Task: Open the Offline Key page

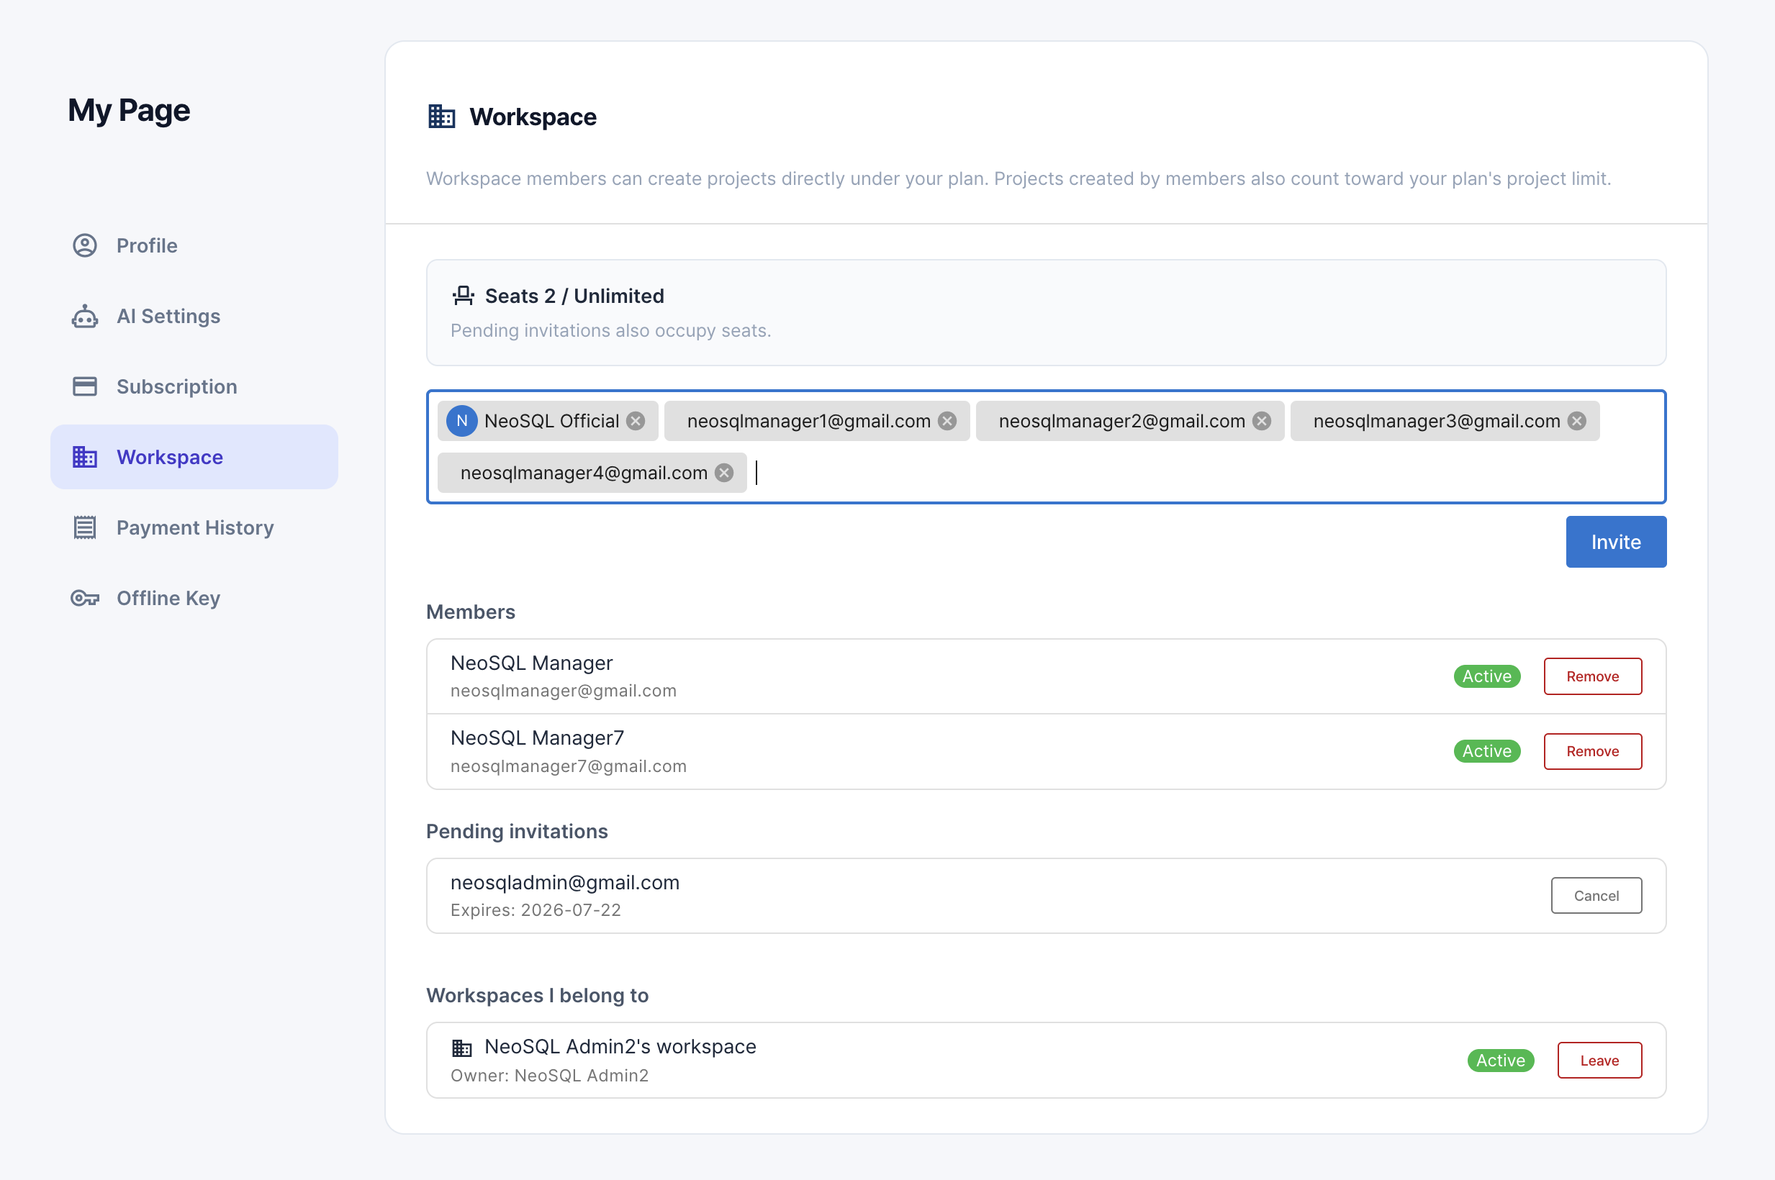Action: pos(194,599)
